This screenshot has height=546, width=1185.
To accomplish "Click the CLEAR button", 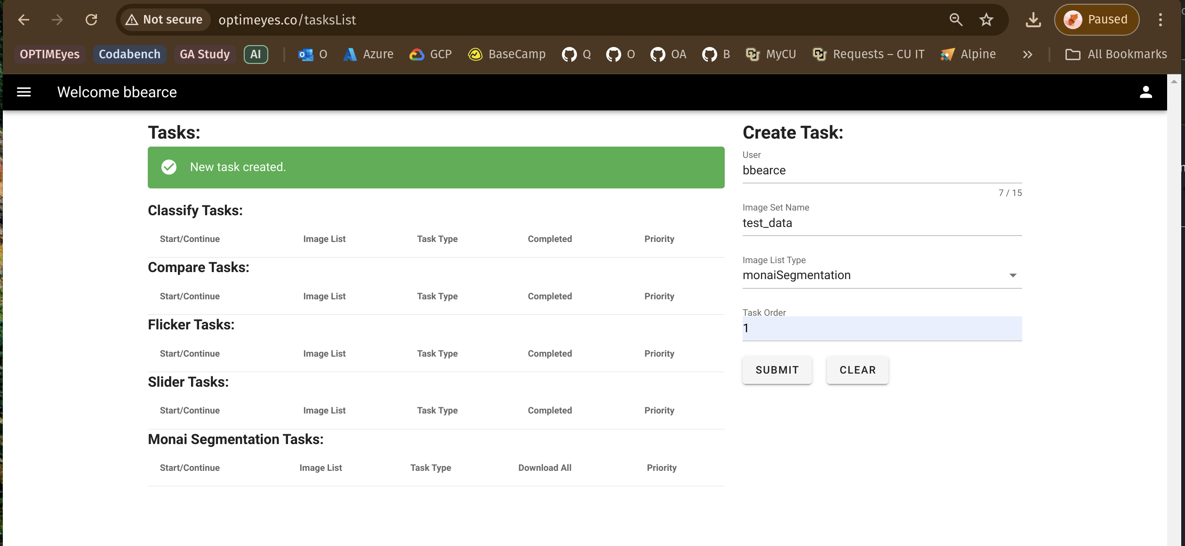I will (857, 369).
